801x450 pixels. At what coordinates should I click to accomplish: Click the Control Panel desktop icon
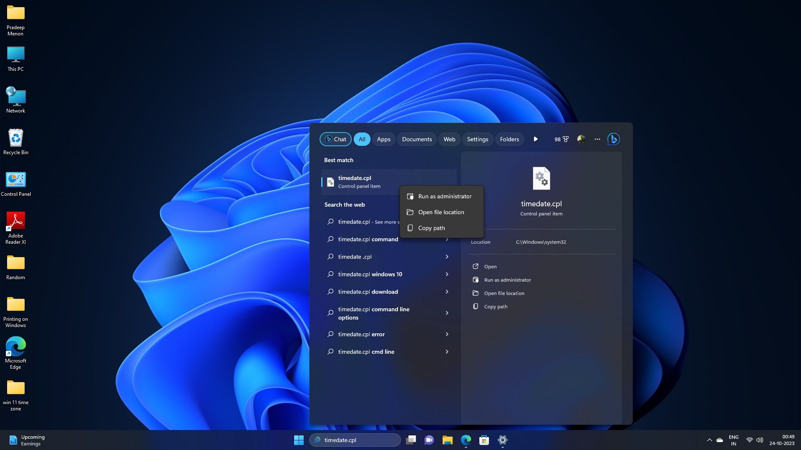(x=15, y=179)
